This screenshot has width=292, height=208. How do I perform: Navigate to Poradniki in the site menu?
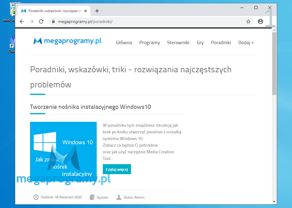[x=221, y=43]
